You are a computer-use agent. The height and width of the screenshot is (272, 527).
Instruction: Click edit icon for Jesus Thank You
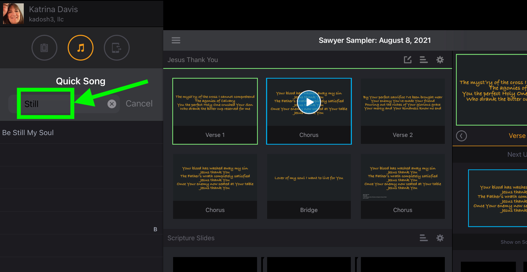(408, 60)
